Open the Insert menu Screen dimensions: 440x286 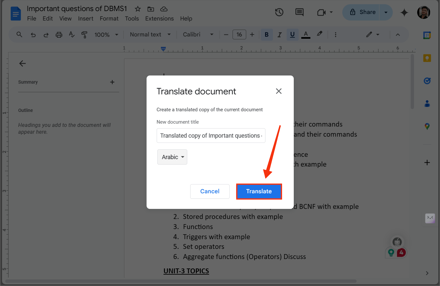(x=86, y=19)
